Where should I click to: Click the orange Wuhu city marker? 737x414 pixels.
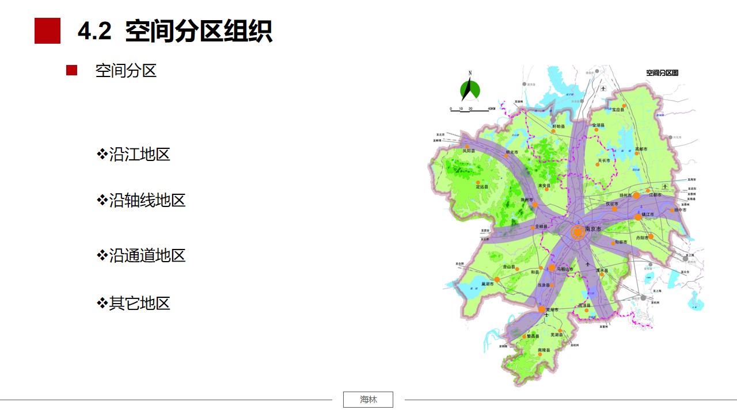[542, 309]
